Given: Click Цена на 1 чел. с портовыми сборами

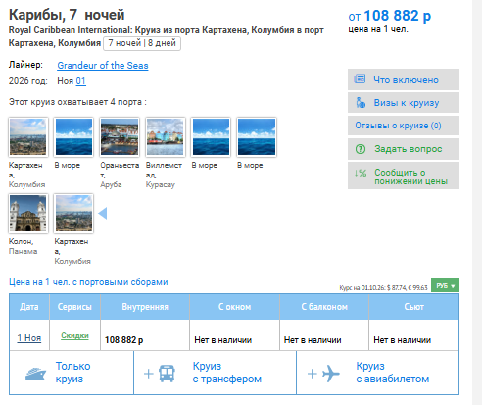Looking at the screenshot, I should (88, 282).
